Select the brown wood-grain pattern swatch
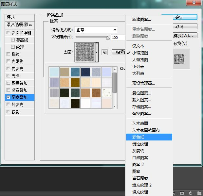The width and height of the screenshot is (203, 196). (96, 93)
